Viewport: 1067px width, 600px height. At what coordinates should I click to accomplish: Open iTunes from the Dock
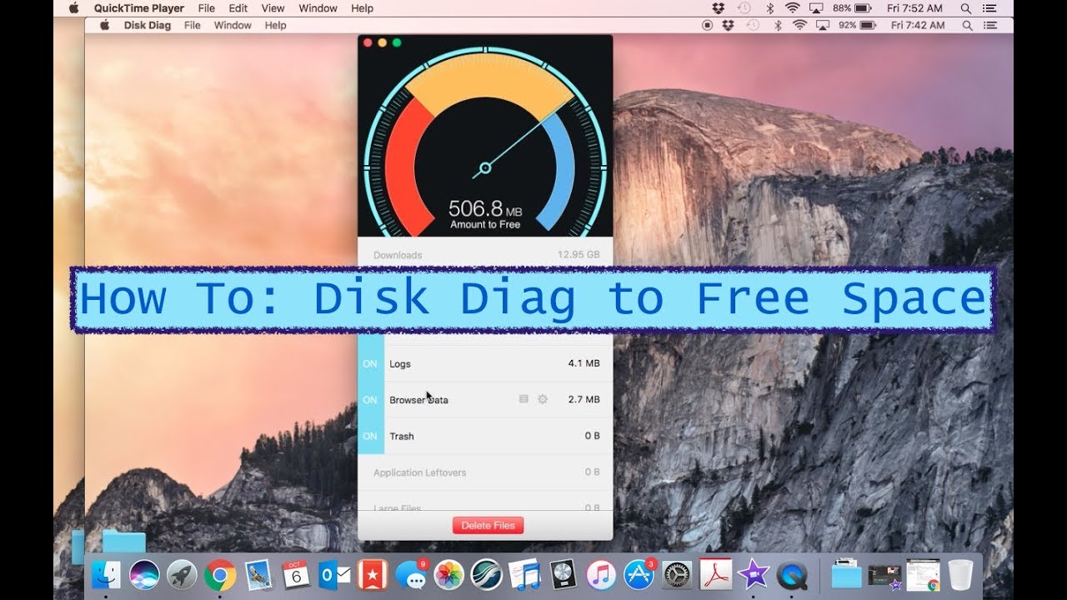click(x=600, y=574)
